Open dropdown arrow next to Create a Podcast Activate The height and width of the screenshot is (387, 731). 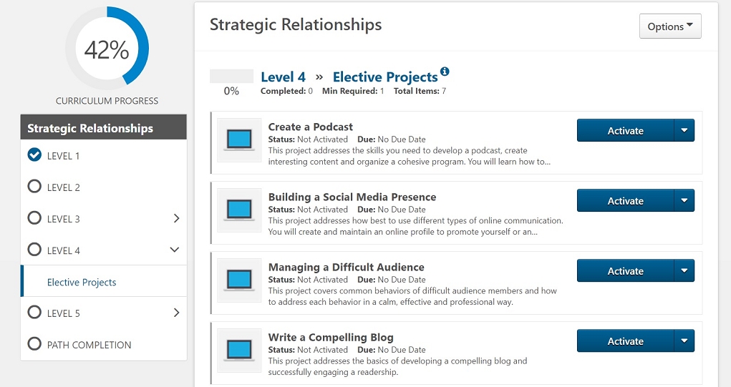(684, 130)
